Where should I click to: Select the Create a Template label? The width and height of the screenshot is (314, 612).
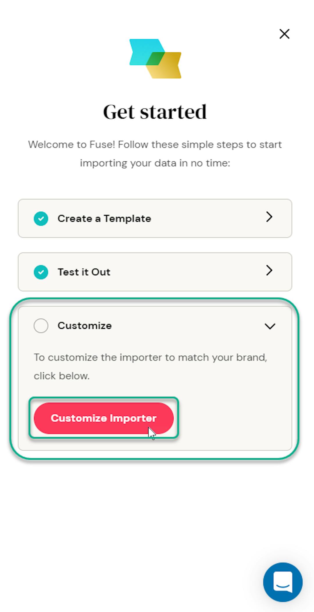[104, 218]
